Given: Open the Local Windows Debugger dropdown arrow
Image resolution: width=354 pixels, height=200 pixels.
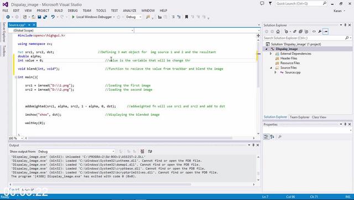Looking at the screenshot, I should pyautogui.click(x=114, y=17).
